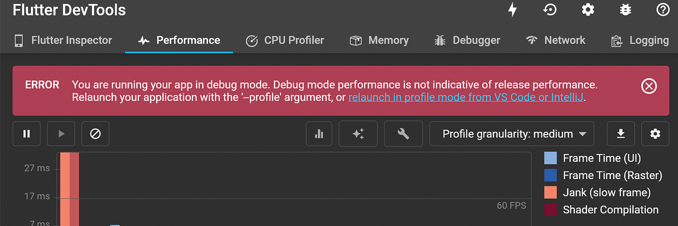
Task: Switch to the CPU Profiler tab
Action: 285,40
